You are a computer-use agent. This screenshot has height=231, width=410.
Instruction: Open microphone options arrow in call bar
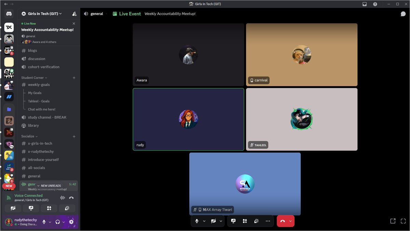point(204,221)
